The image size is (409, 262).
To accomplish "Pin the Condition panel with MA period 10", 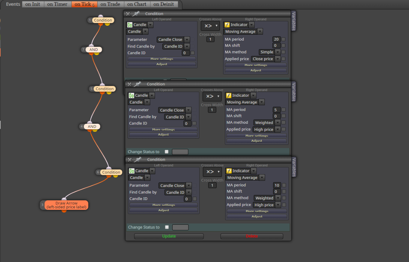I will (138, 159).
